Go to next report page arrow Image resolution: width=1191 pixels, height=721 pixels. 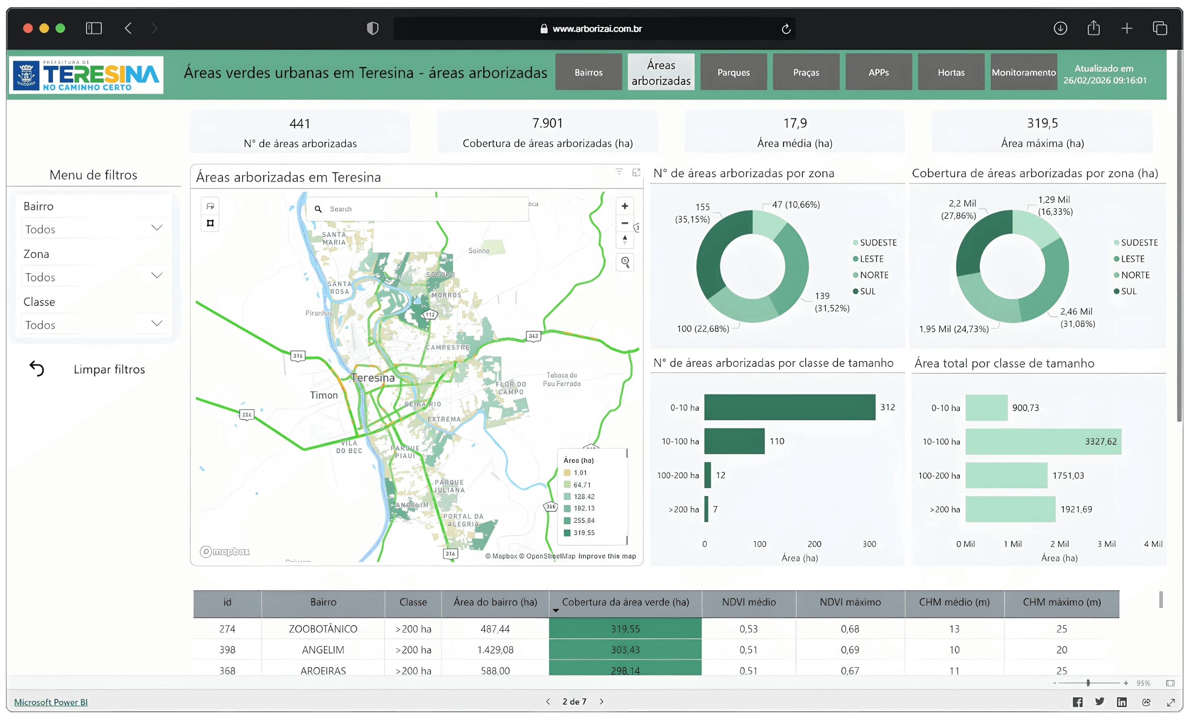(x=602, y=702)
